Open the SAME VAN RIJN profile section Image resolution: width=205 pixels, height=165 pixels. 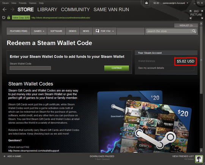[111, 9]
